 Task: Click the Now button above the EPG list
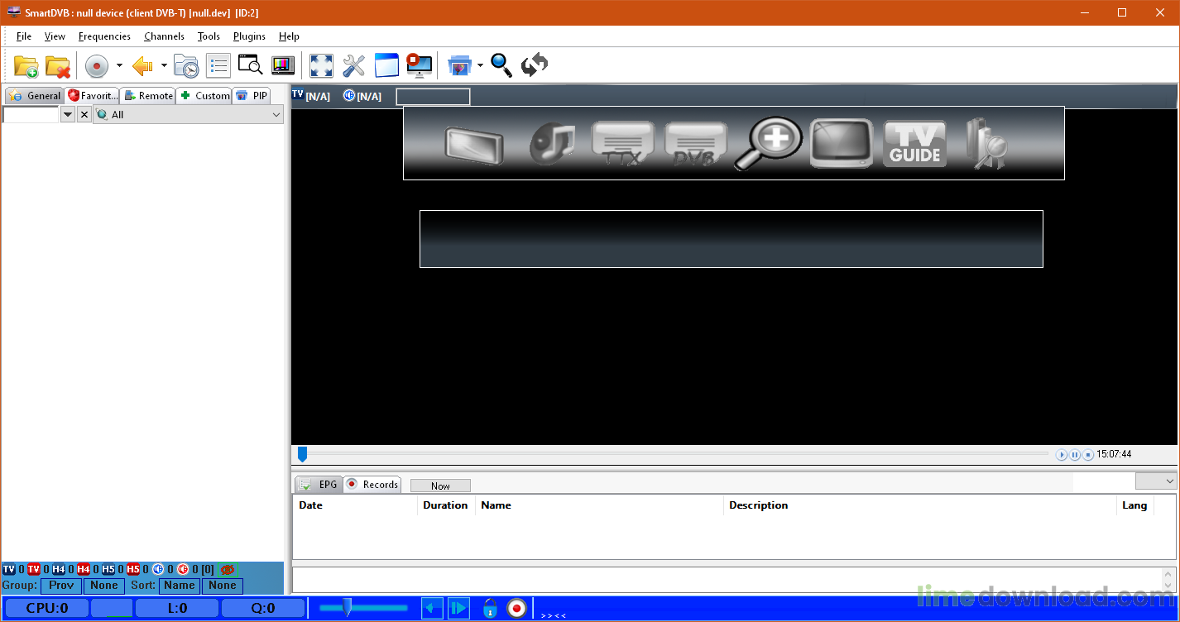(440, 485)
